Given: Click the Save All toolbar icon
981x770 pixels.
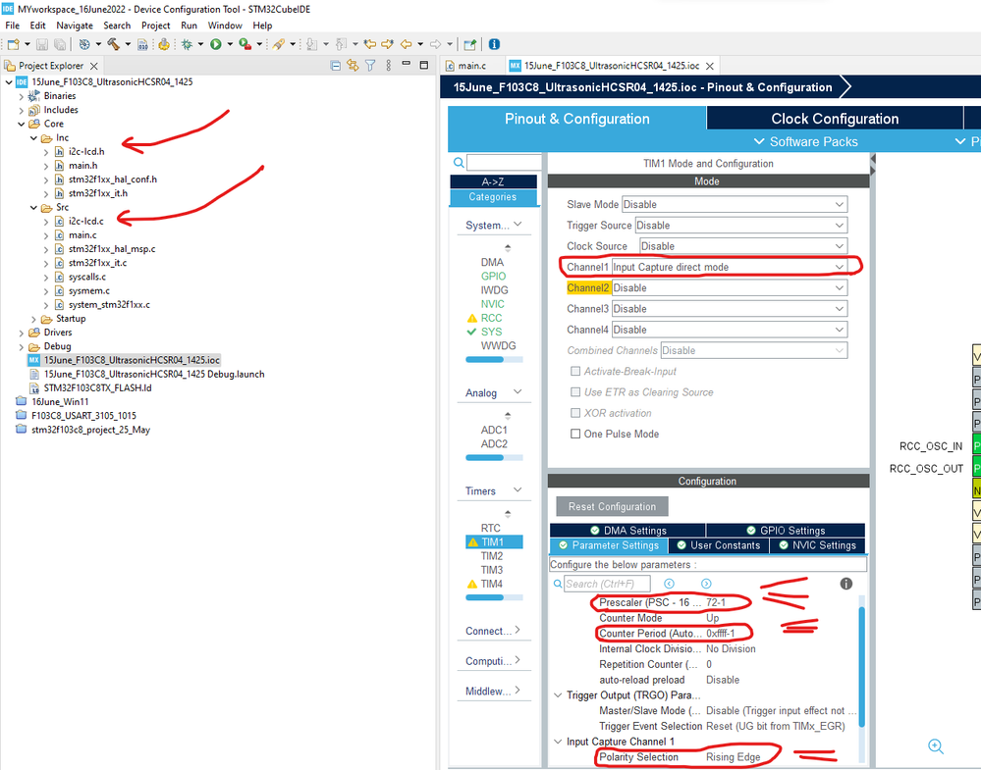Looking at the screenshot, I should coord(60,44).
